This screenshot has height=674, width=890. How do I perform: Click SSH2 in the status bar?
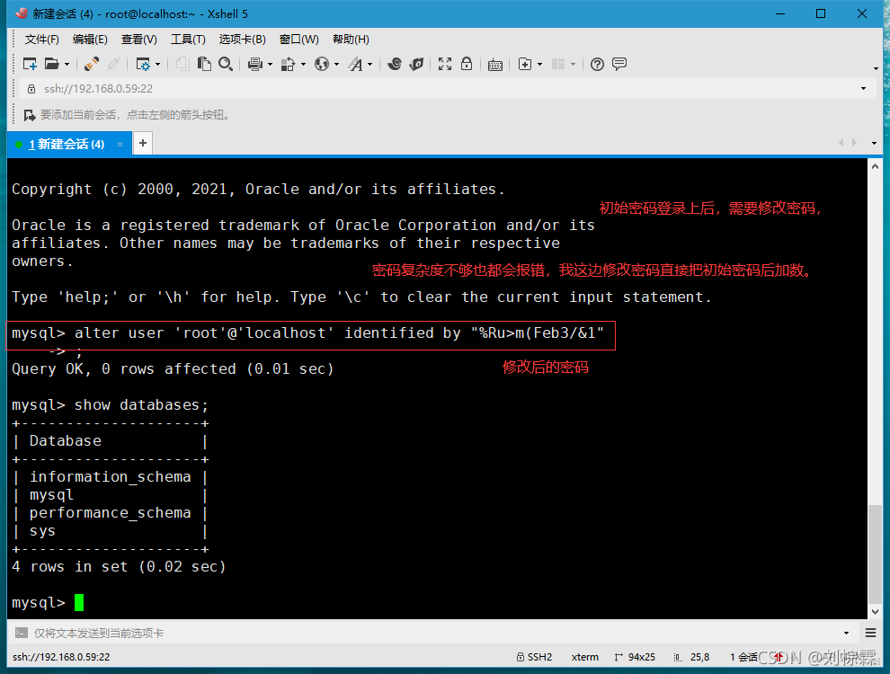534,657
